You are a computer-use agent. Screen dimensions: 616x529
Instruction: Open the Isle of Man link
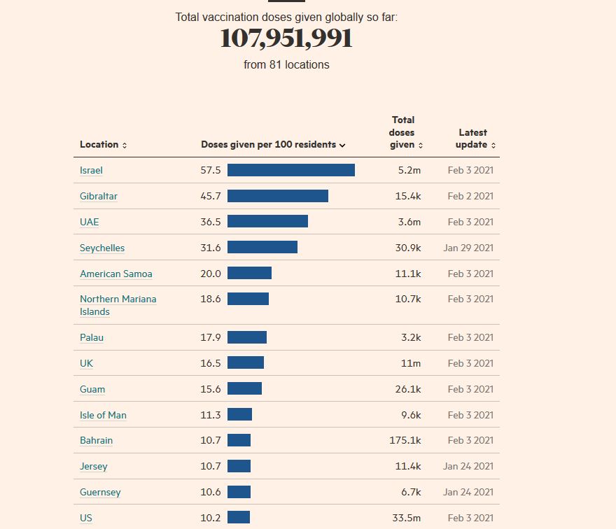[103, 416]
